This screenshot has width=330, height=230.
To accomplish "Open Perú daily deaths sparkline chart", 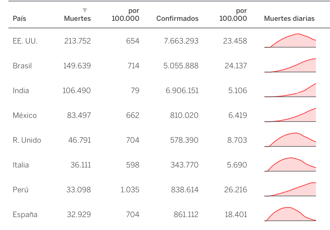I will (290, 189).
